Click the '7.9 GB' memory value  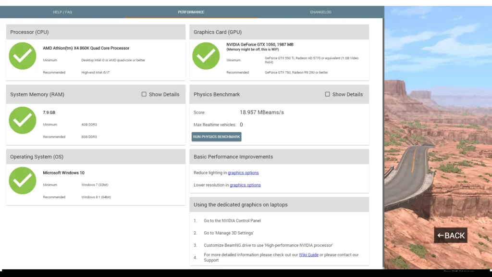[x=49, y=113]
